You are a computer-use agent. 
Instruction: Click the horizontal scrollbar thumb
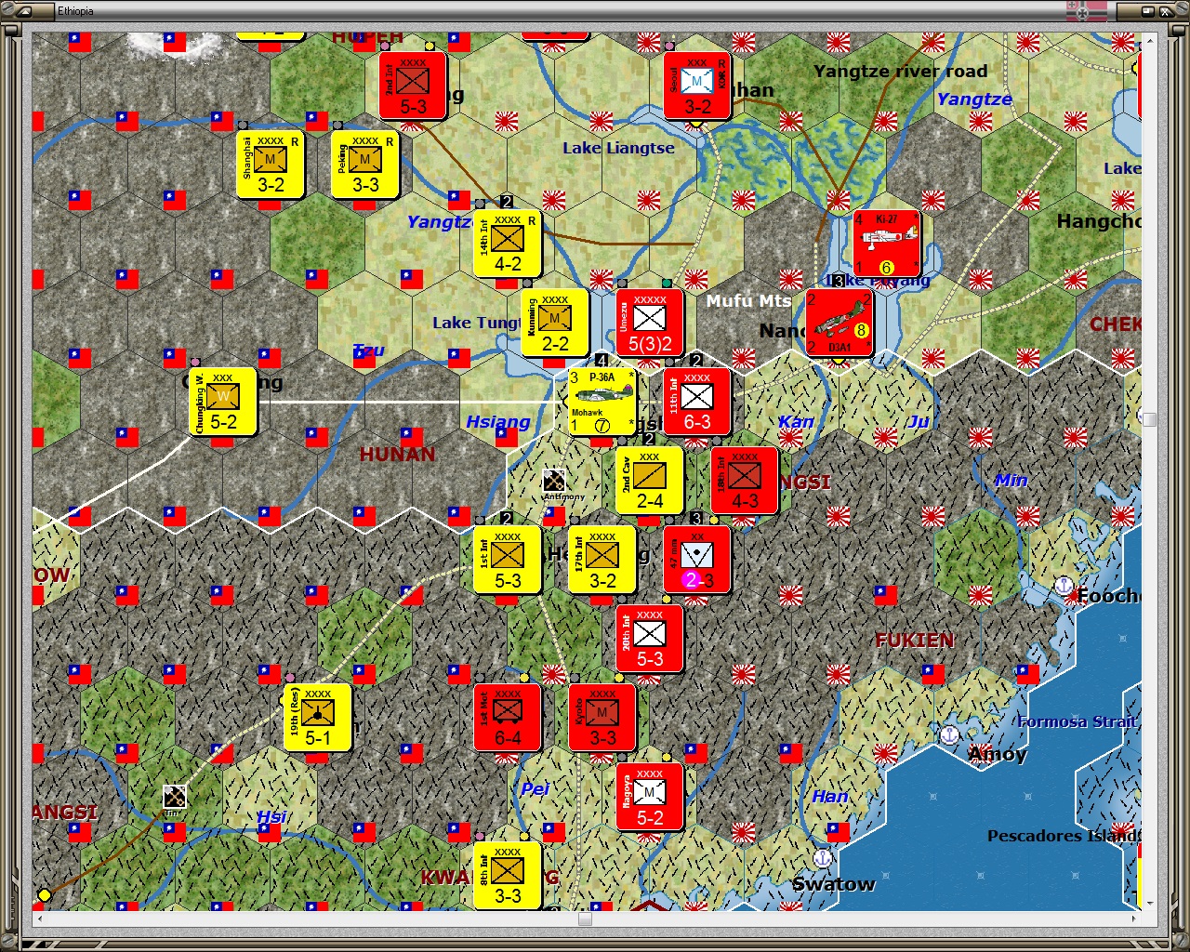pos(585,919)
